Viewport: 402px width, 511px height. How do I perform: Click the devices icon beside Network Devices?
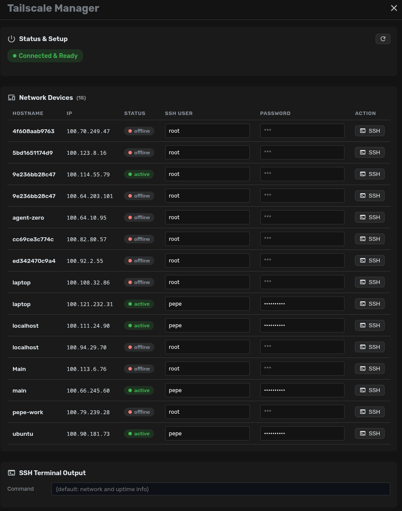click(x=11, y=97)
